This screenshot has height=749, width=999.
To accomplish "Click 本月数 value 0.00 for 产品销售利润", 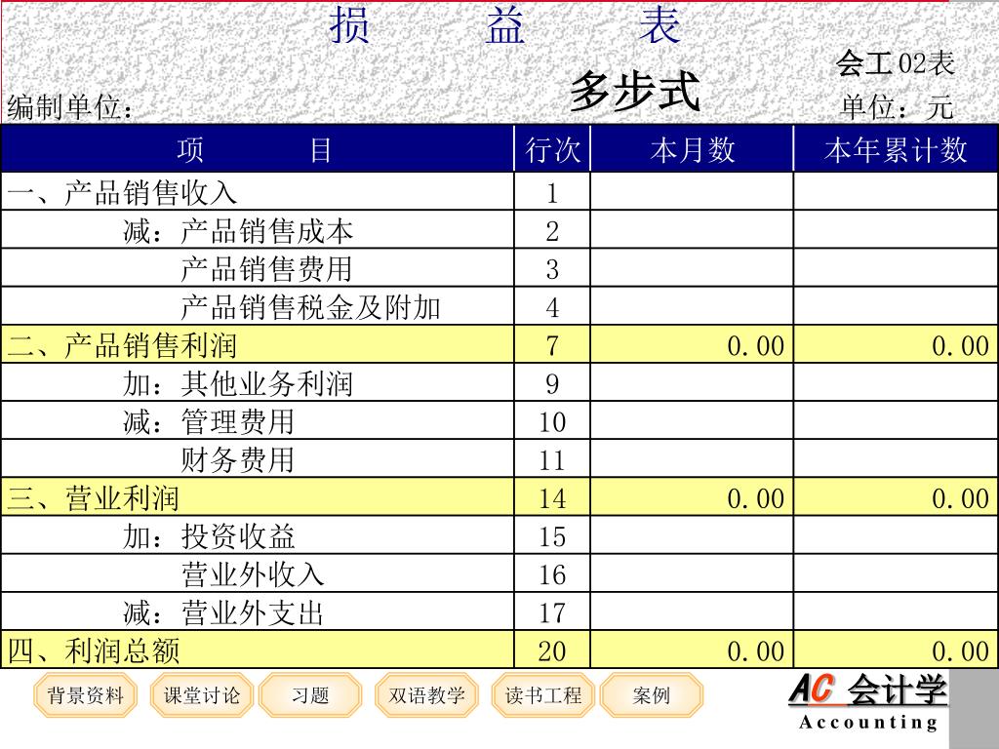I will tap(756, 346).
